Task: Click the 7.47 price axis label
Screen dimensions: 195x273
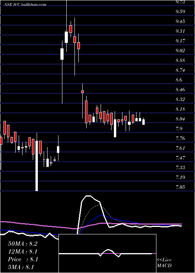Action: 180,158
